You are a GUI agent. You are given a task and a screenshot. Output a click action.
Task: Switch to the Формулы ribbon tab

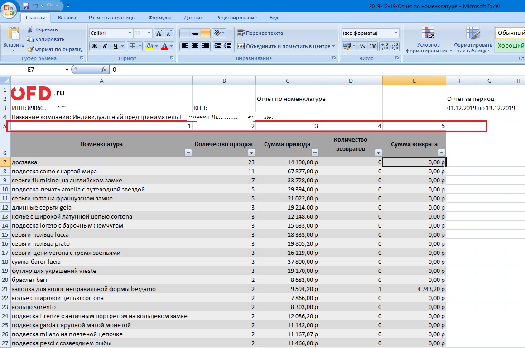click(159, 18)
